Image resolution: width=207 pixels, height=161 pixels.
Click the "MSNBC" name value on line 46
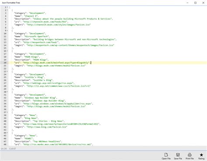(28, 139)
